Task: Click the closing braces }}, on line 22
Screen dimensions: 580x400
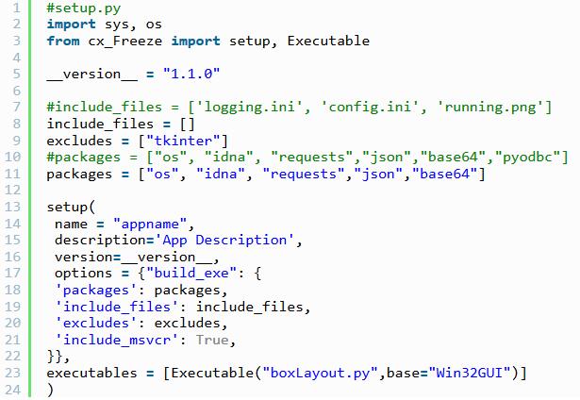Action: click(x=58, y=357)
